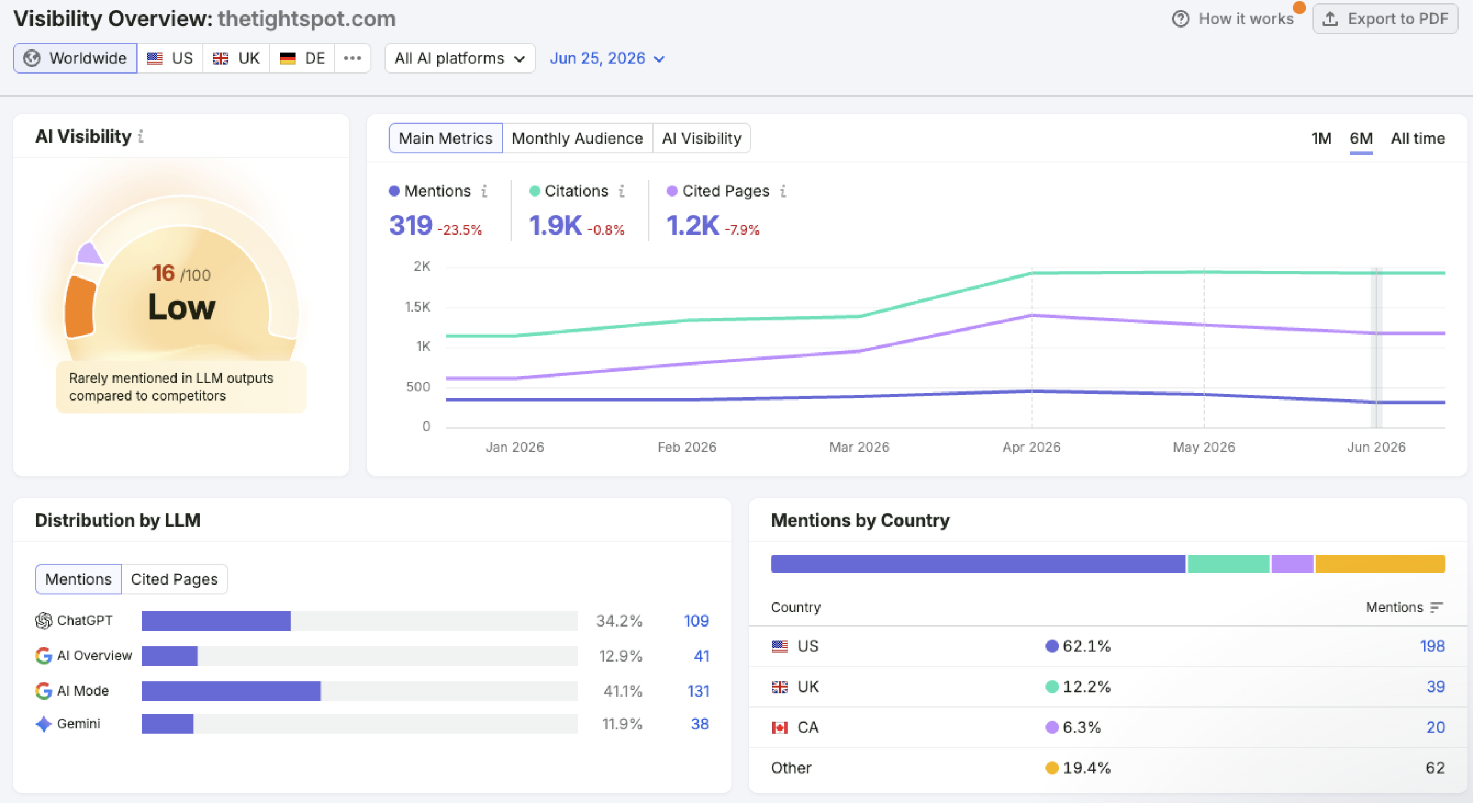Click the 34.2% ChatGPT percentage
The height and width of the screenshot is (803, 1473).
[619, 621]
